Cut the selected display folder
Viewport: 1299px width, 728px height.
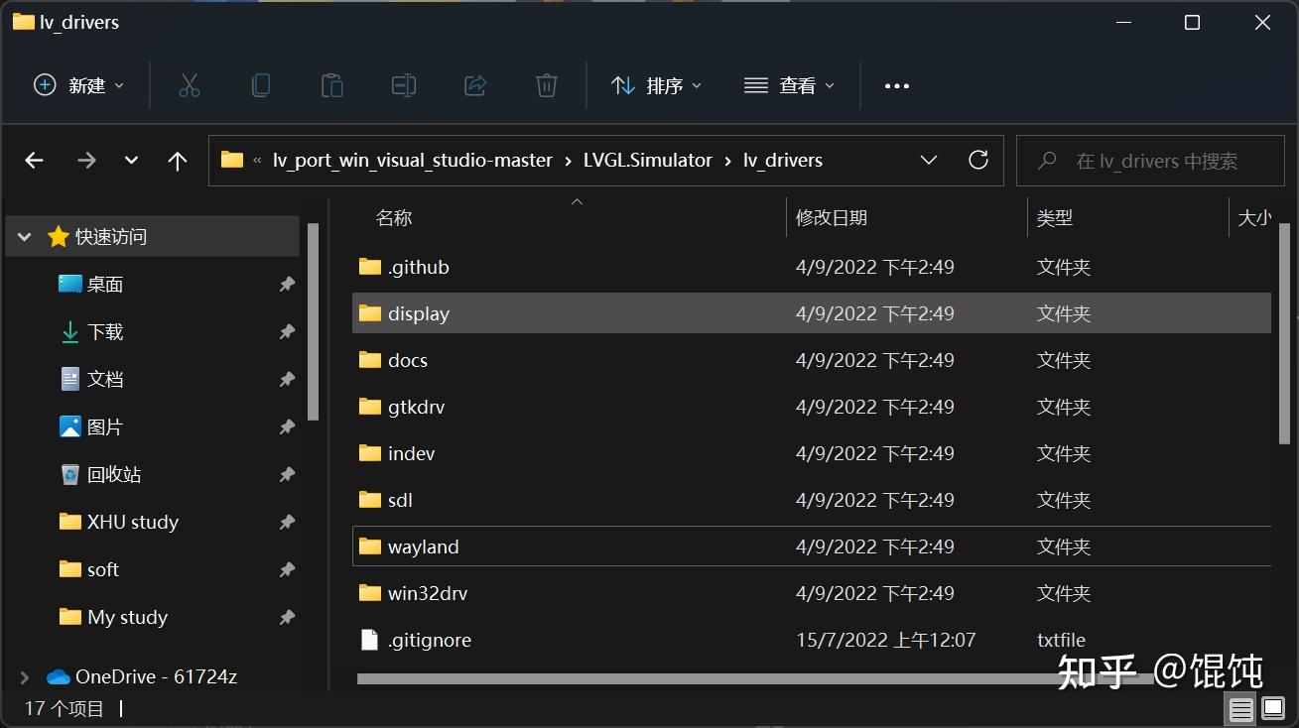[189, 85]
